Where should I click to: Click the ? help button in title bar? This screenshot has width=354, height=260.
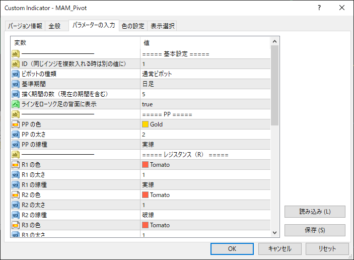[319, 8]
